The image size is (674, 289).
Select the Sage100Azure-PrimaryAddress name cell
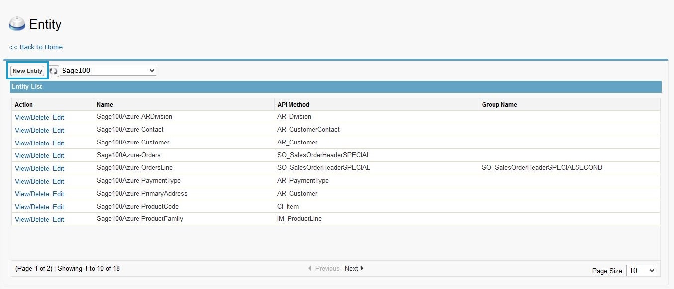(184, 193)
